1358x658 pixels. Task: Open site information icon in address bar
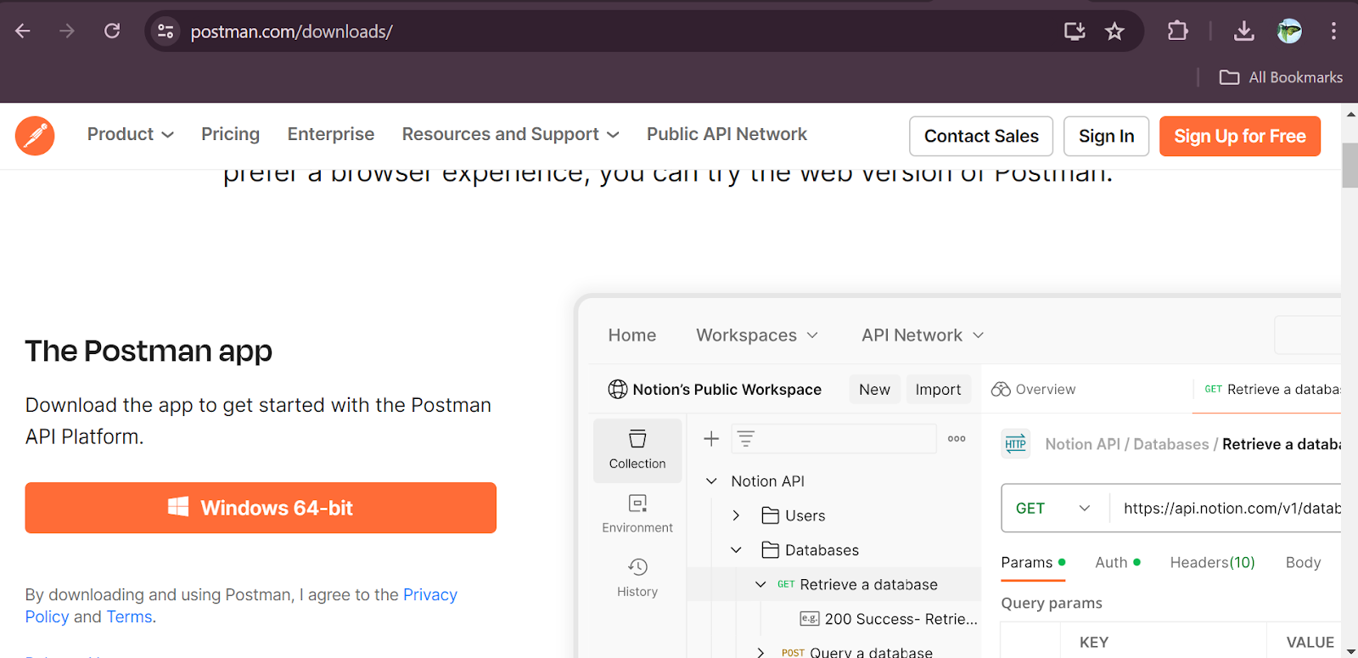tap(166, 31)
